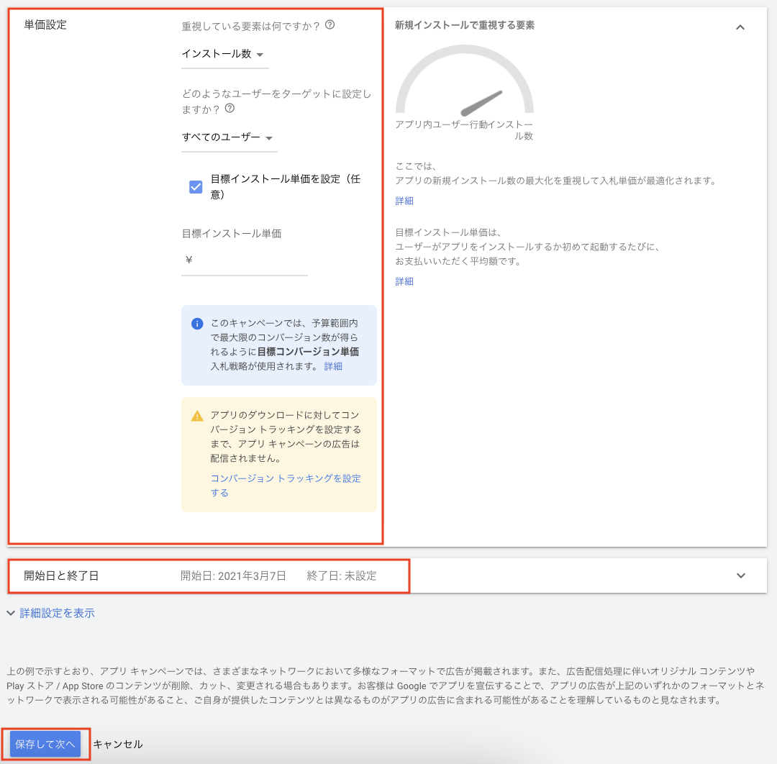
Task: Click the yellow warning triangle icon
Action: [196, 416]
